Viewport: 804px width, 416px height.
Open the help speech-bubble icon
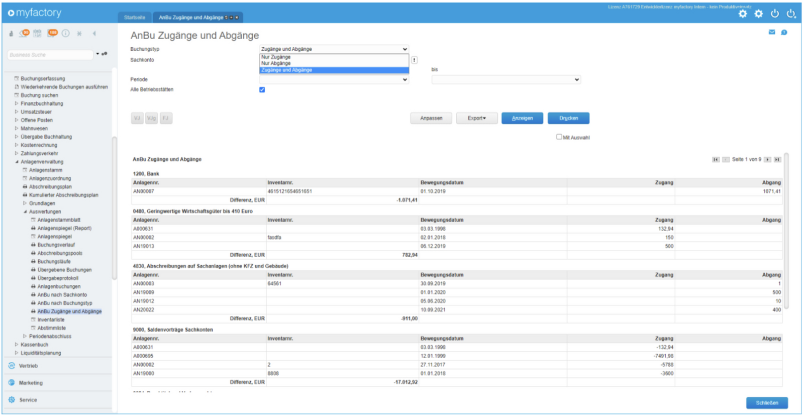point(784,32)
